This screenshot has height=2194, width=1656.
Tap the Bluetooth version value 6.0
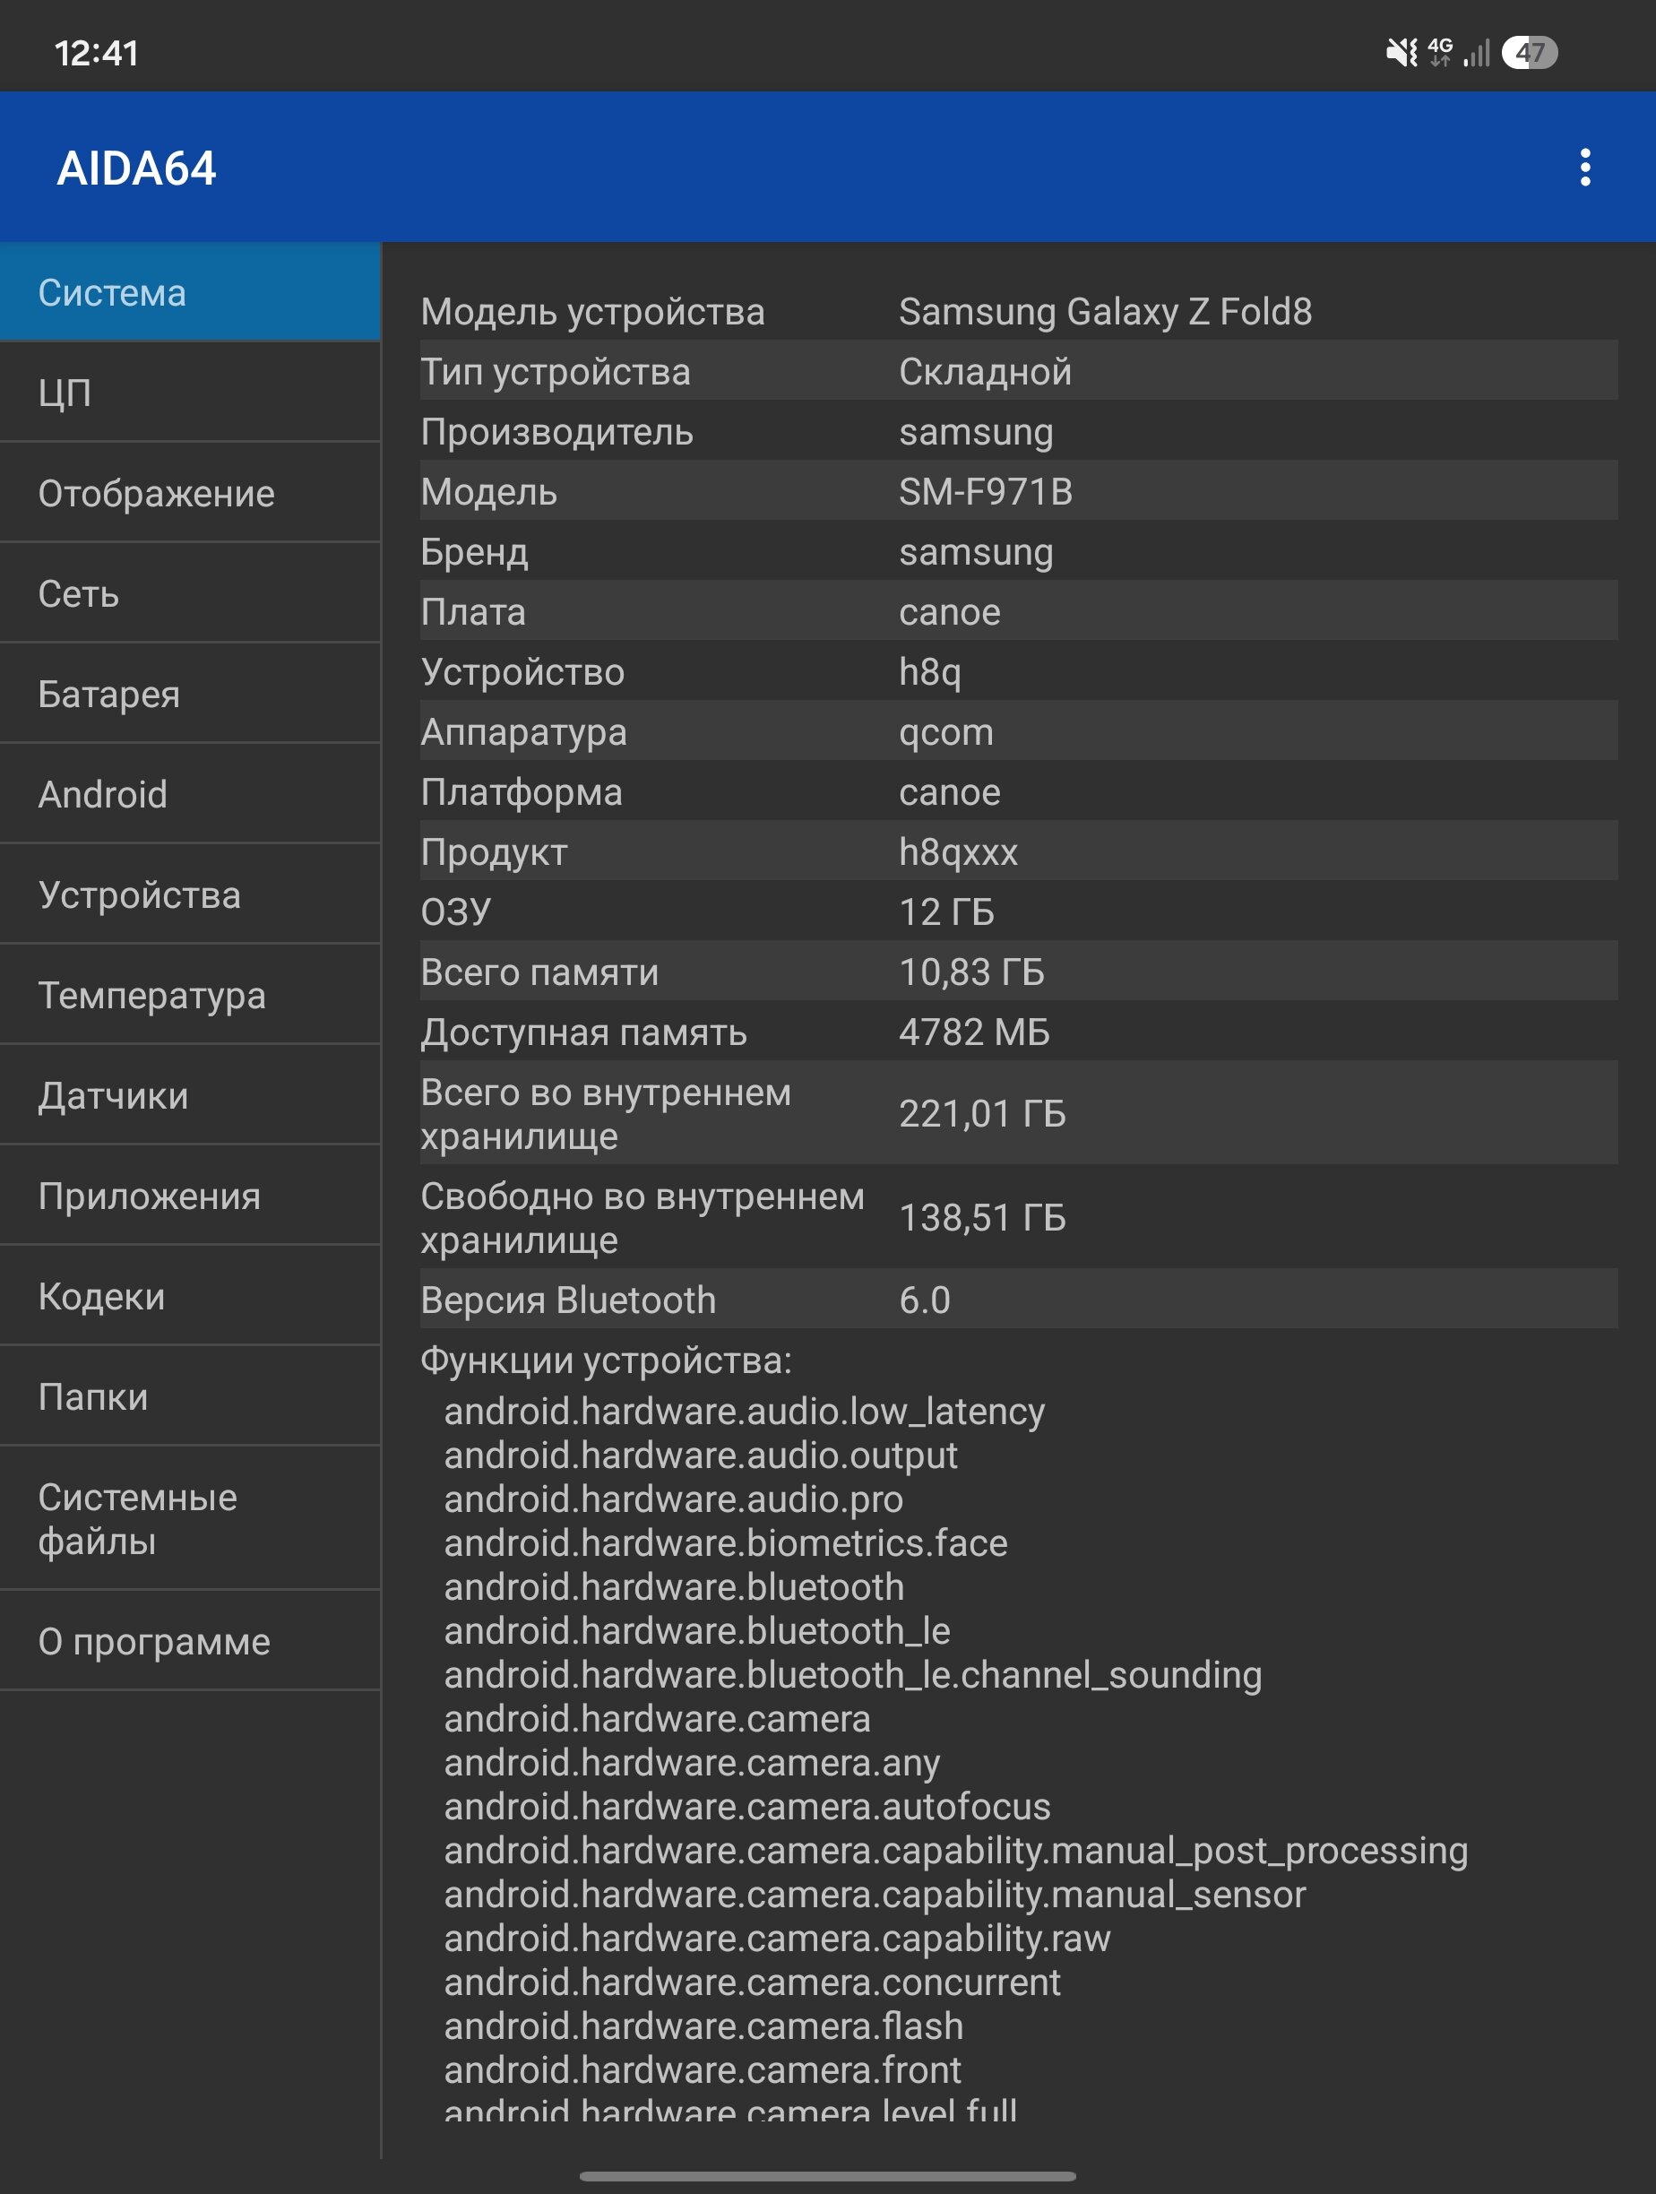point(924,1300)
